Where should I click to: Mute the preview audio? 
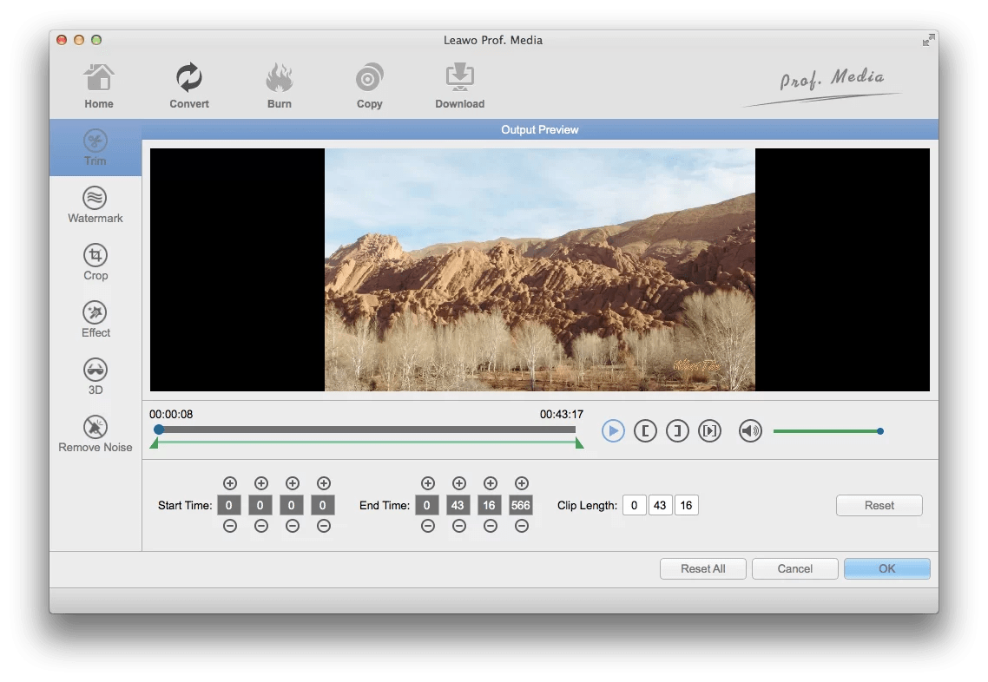point(749,430)
